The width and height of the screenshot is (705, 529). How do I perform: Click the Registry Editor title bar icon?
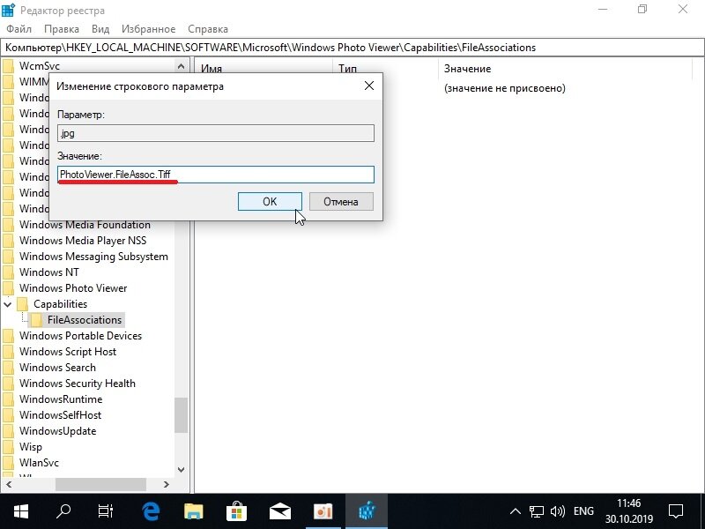[x=9, y=10]
